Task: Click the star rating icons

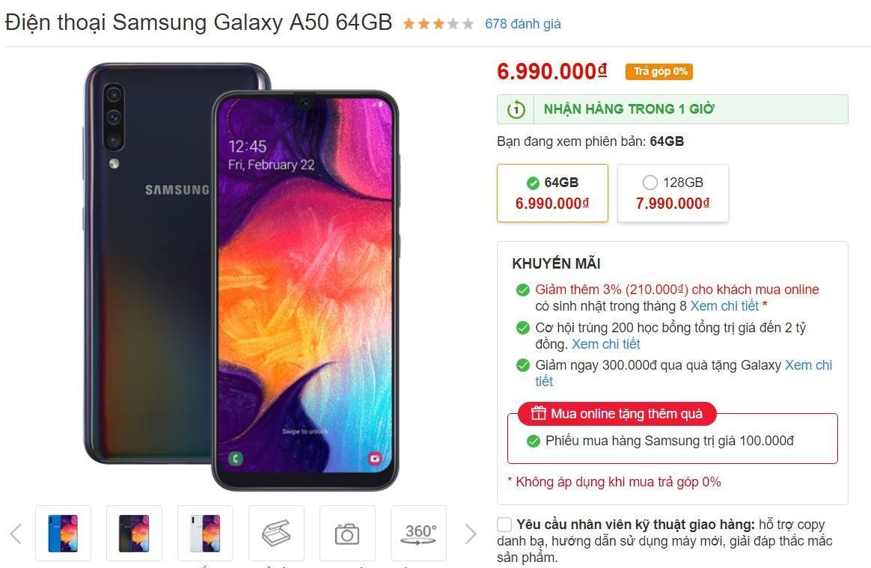Action: point(438,24)
